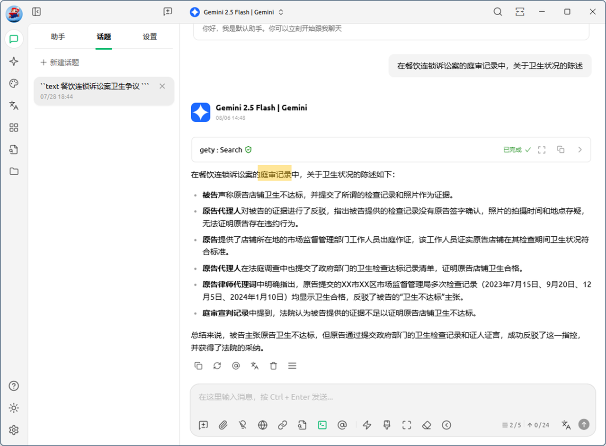The height and width of the screenshot is (446, 606).
Task: Switch to the 设置 tab
Action: (x=150, y=37)
